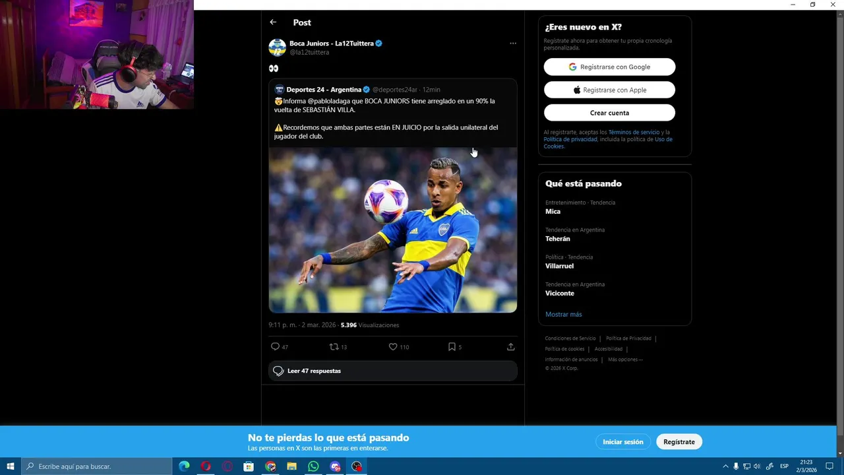Show hidden system tray icons

pyautogui.click(x=726, y=466)
